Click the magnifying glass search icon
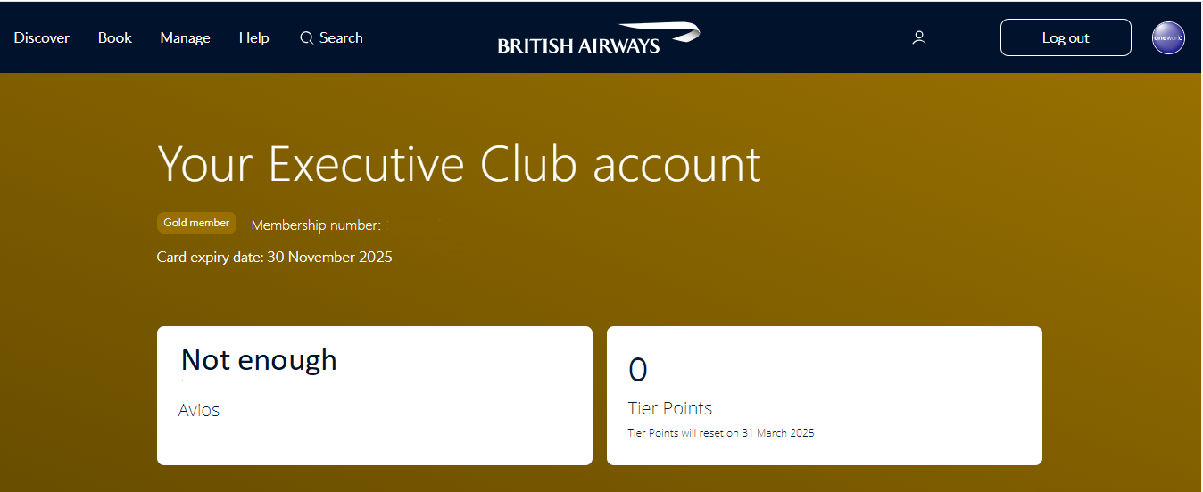The height and width of the screenshot is (492, 1203). click(x=306, y=37)
